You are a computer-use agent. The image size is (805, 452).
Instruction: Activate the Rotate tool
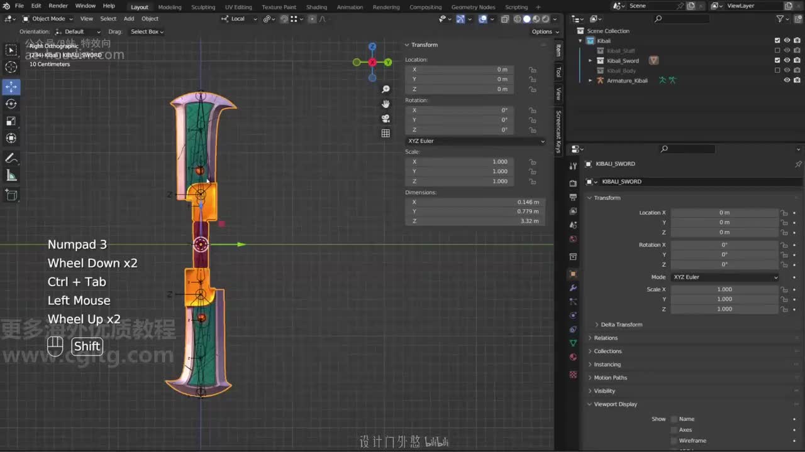pyautogui.click(x=11, y=104)
